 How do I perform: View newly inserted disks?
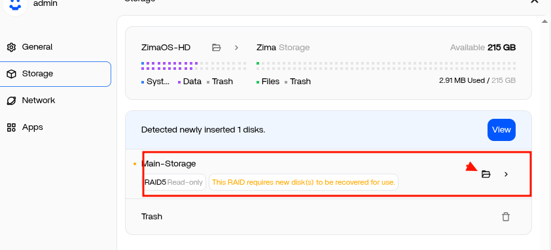pos(501,130)
